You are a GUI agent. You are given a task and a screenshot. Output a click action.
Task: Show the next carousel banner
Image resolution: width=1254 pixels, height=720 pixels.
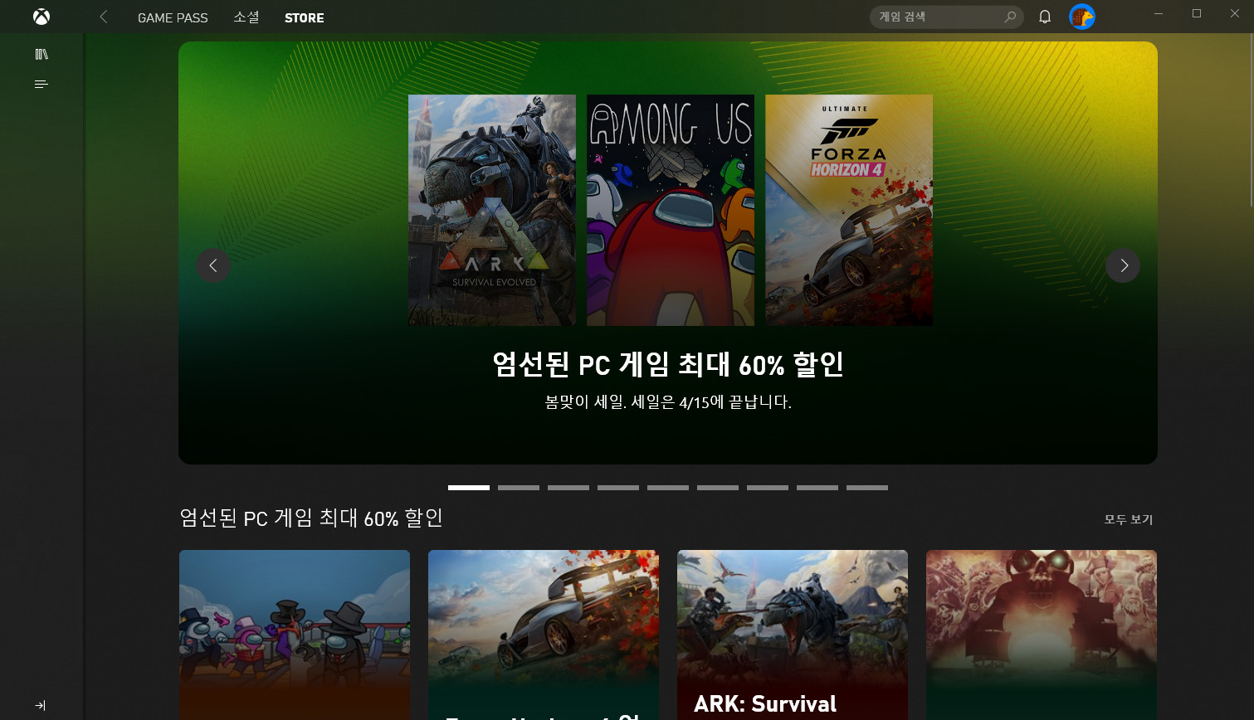pyautogui.click(x=1123, y=265)
